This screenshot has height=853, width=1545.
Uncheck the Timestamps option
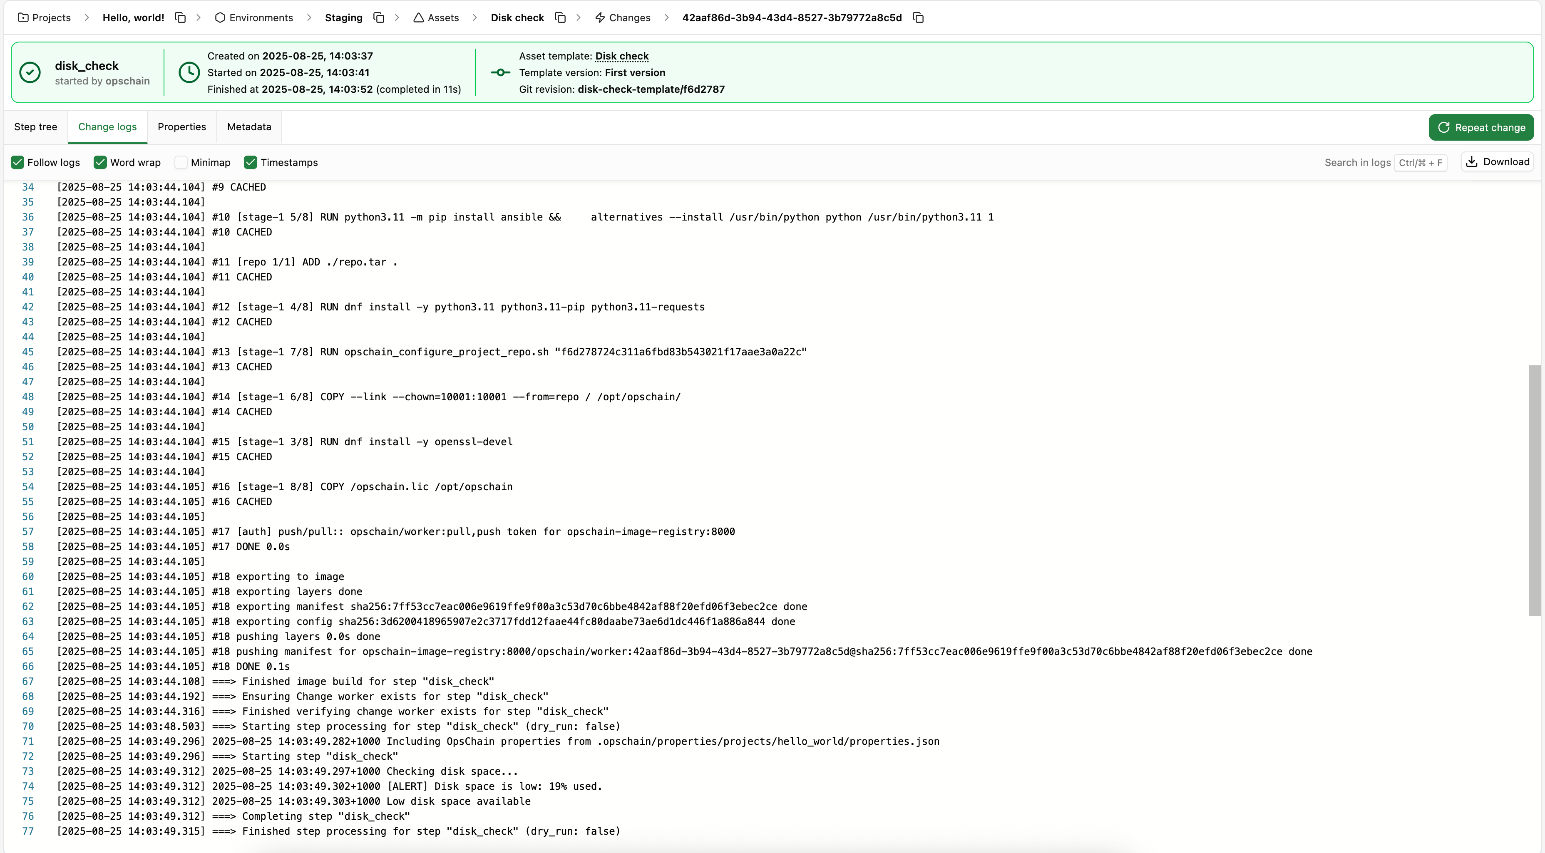click(x=251, y=162)
